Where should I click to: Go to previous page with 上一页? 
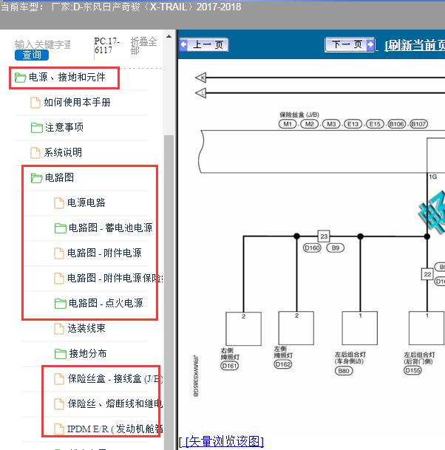[204, 45]
